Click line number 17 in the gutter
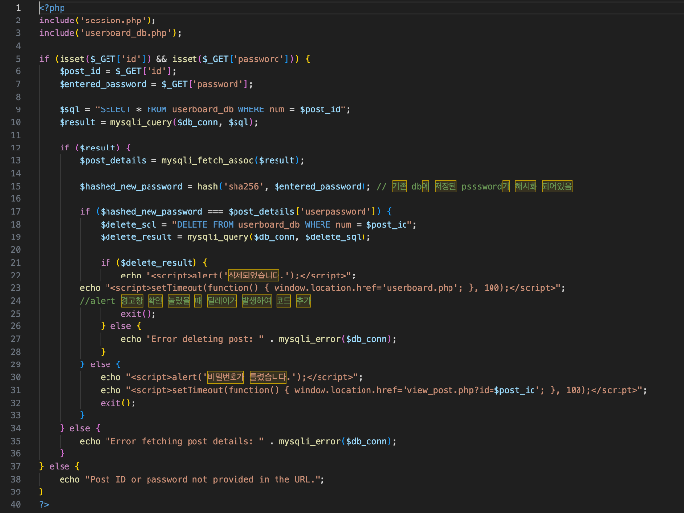 [x=16, y=212]
